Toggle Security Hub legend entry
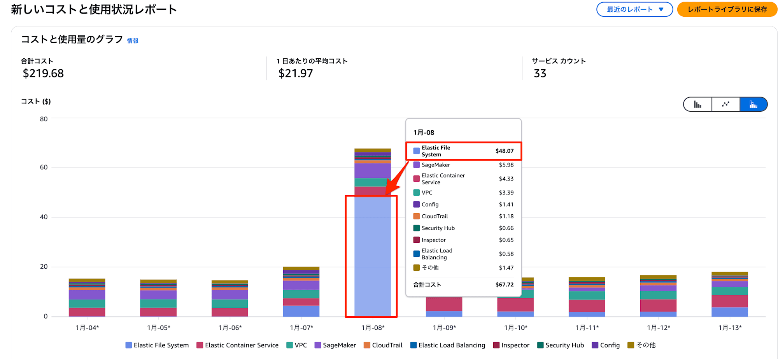The height and width of the screenshot is (359, 778). [x=561, y=345]
